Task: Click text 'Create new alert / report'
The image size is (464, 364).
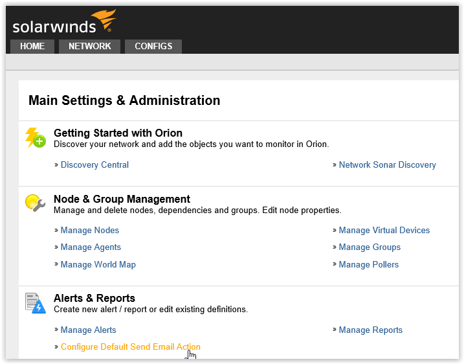Action: click(100, 309)
